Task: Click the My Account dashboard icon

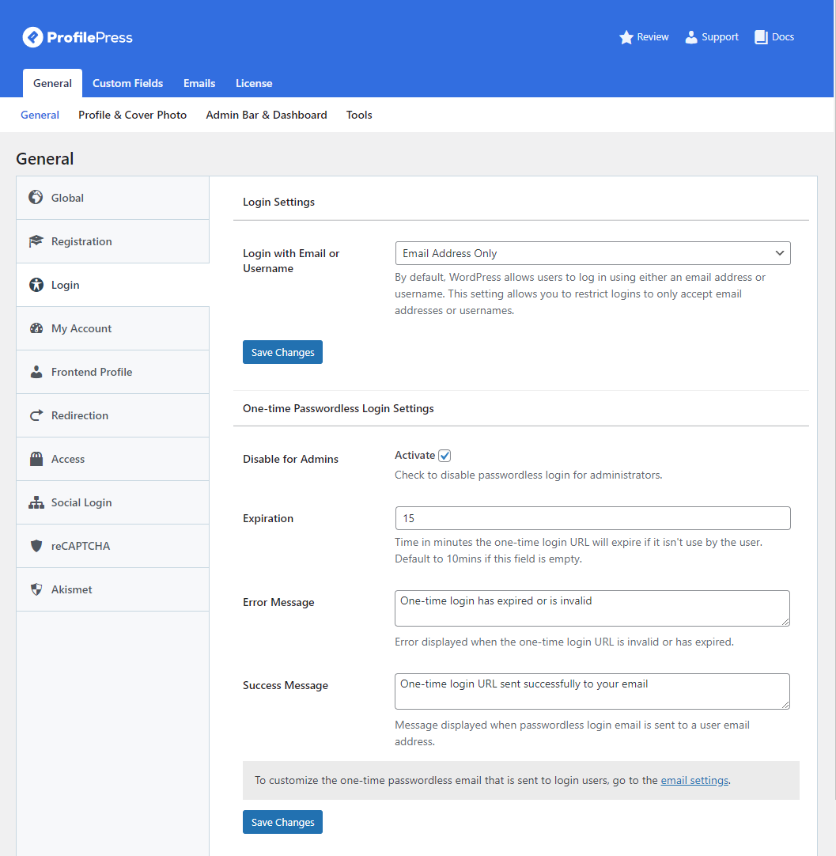Action: (x=36, y=328)
